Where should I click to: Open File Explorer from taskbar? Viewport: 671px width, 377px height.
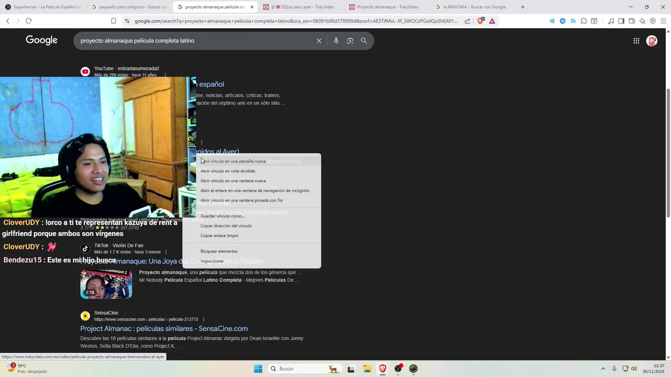[x=367, y=369]
